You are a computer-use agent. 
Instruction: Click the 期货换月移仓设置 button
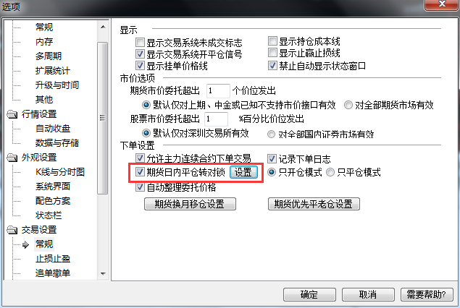190,204
